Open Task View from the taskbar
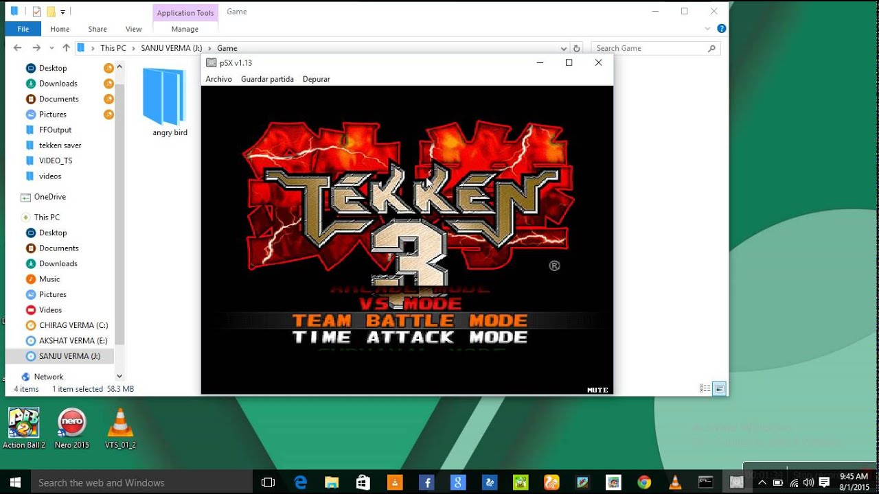The image size is (879, 494). point(269,482)
